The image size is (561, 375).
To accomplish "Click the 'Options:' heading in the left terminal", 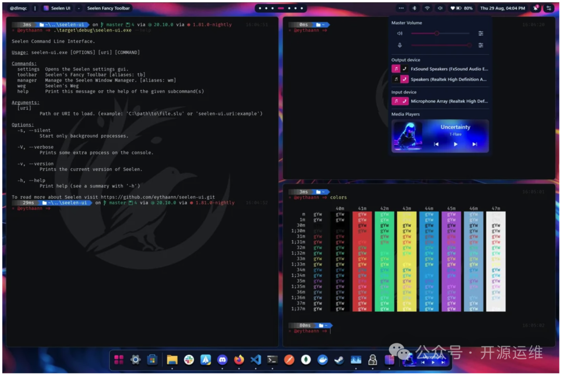I will click(22, 124).
